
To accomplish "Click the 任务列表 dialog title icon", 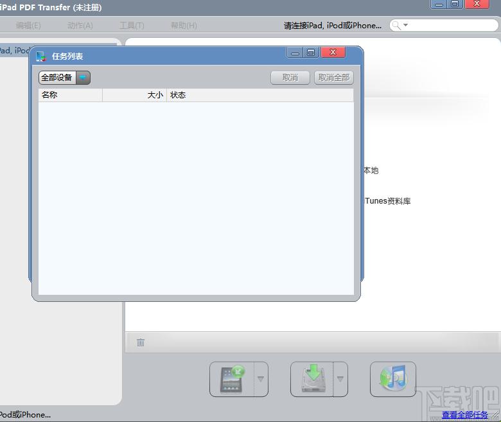I will click(x=42, y=57).
